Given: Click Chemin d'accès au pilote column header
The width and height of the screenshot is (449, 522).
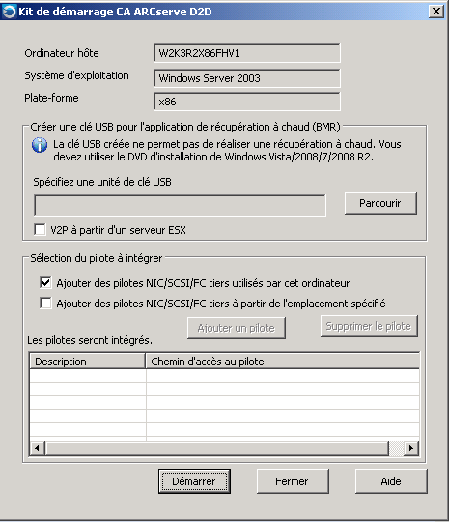Looking at the screenshot, I should [283, 362].
